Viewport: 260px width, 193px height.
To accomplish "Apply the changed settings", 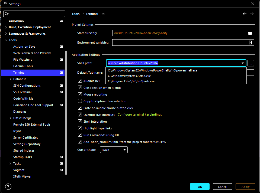I will (x=245, y=187).
